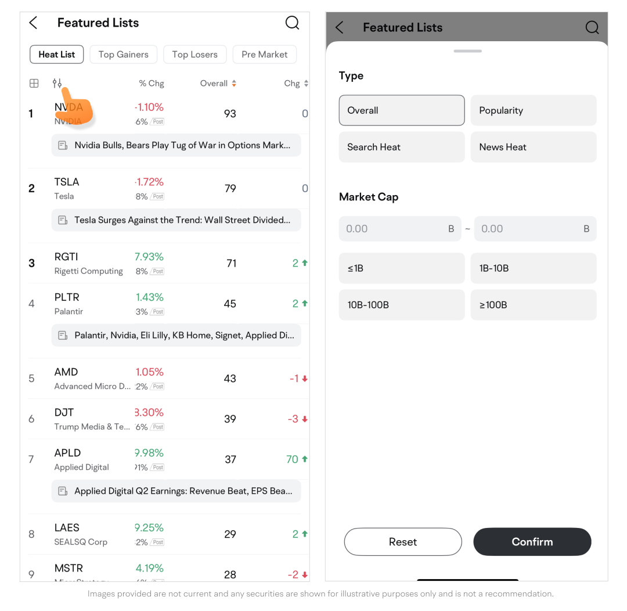The height and width of the screenshot is (611, 627).
Task: Toggle the grid layout view icon
Action: click(34, 84)
